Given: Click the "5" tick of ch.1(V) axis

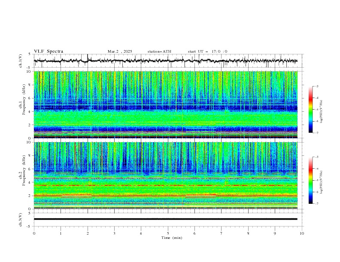Looking at the screenshot, I should (x=30, y=54).
